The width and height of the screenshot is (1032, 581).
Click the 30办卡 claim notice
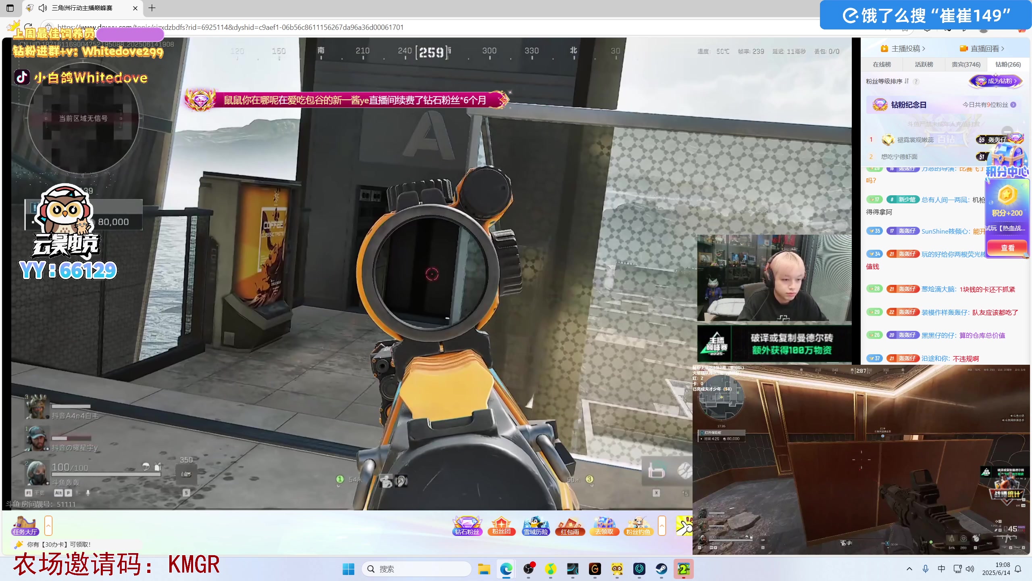tap(58, 544)
